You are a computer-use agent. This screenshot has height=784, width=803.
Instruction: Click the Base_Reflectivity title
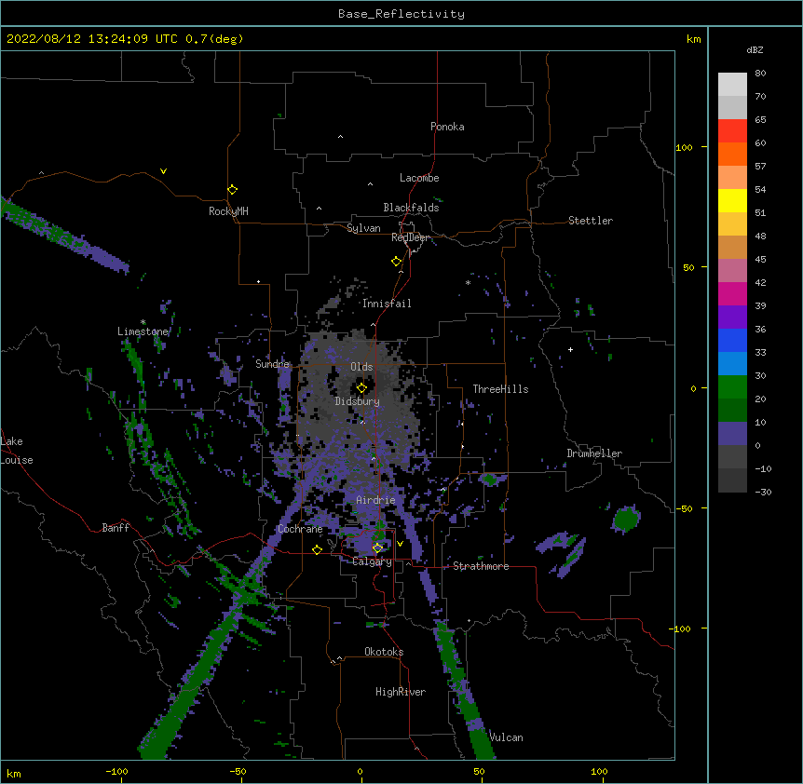pyautogui.click(x=401, y=14)
